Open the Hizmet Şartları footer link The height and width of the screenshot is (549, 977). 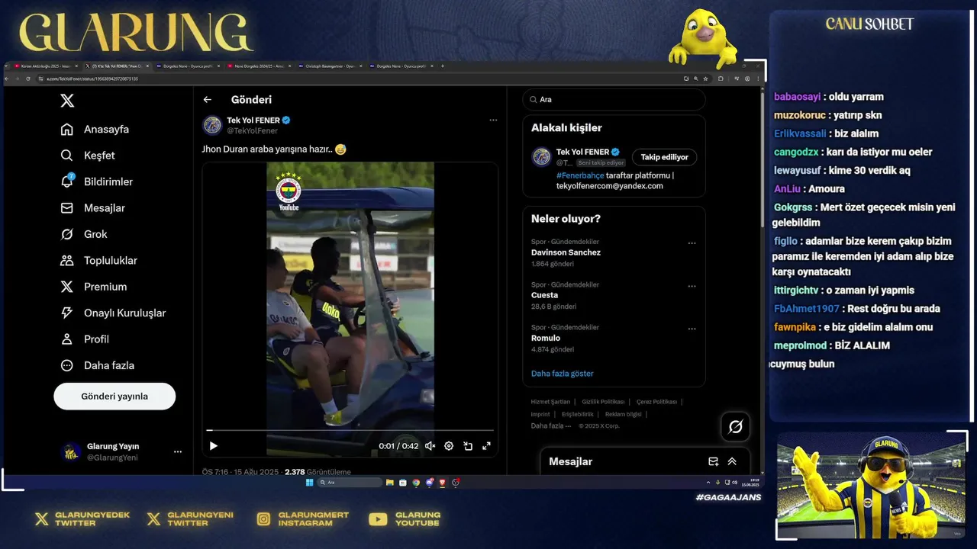[550, 402]
